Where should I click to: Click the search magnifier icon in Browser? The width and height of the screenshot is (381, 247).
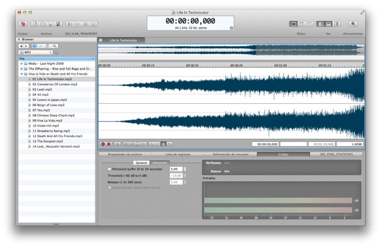[55, 46]
